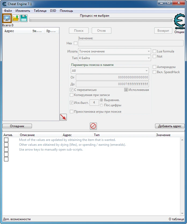Open the All memory region dropdown
The height and width of the screenshot is (224, 187).
click(x=110, y=71)
